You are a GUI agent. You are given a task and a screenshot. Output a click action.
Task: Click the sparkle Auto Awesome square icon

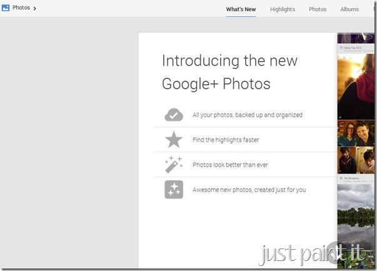pyautogui.click(x=174, y=189)
